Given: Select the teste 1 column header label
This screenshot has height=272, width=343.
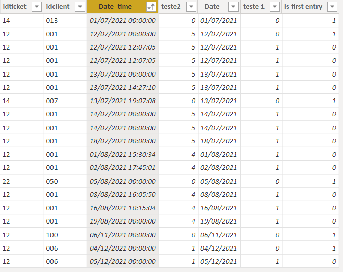Looking at the screenshot, I should click(x=253, y=6).
